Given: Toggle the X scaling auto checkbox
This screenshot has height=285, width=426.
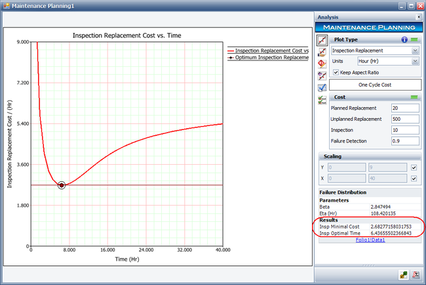Looking at the screenshot, I should click(x=414, y=179).
